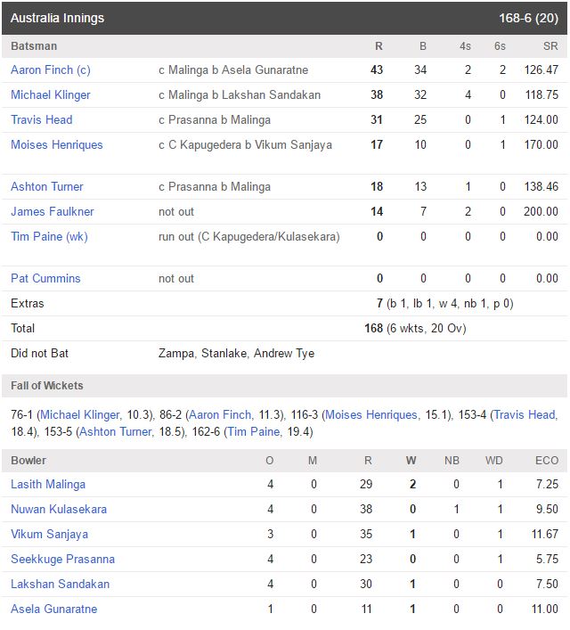Click Tim Paine in Fall of Wickets
Image resolution: width=570 pixels, height=630 pixels.
point(254,431)
